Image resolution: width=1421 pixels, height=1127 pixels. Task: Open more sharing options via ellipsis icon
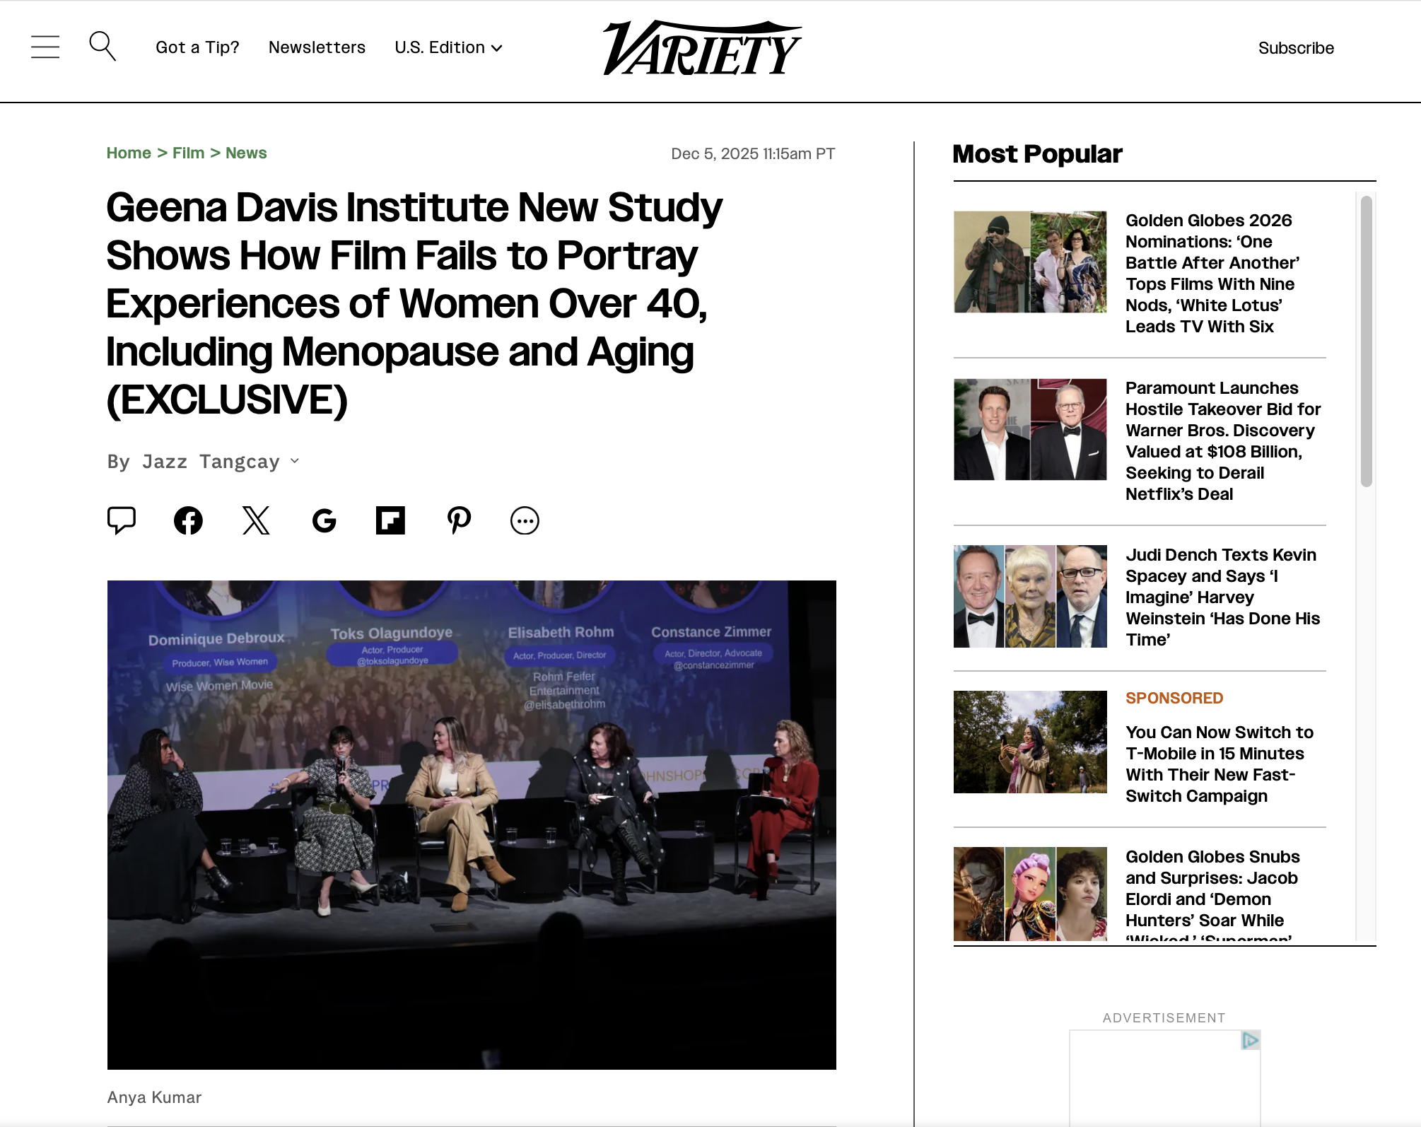(525, 520)
